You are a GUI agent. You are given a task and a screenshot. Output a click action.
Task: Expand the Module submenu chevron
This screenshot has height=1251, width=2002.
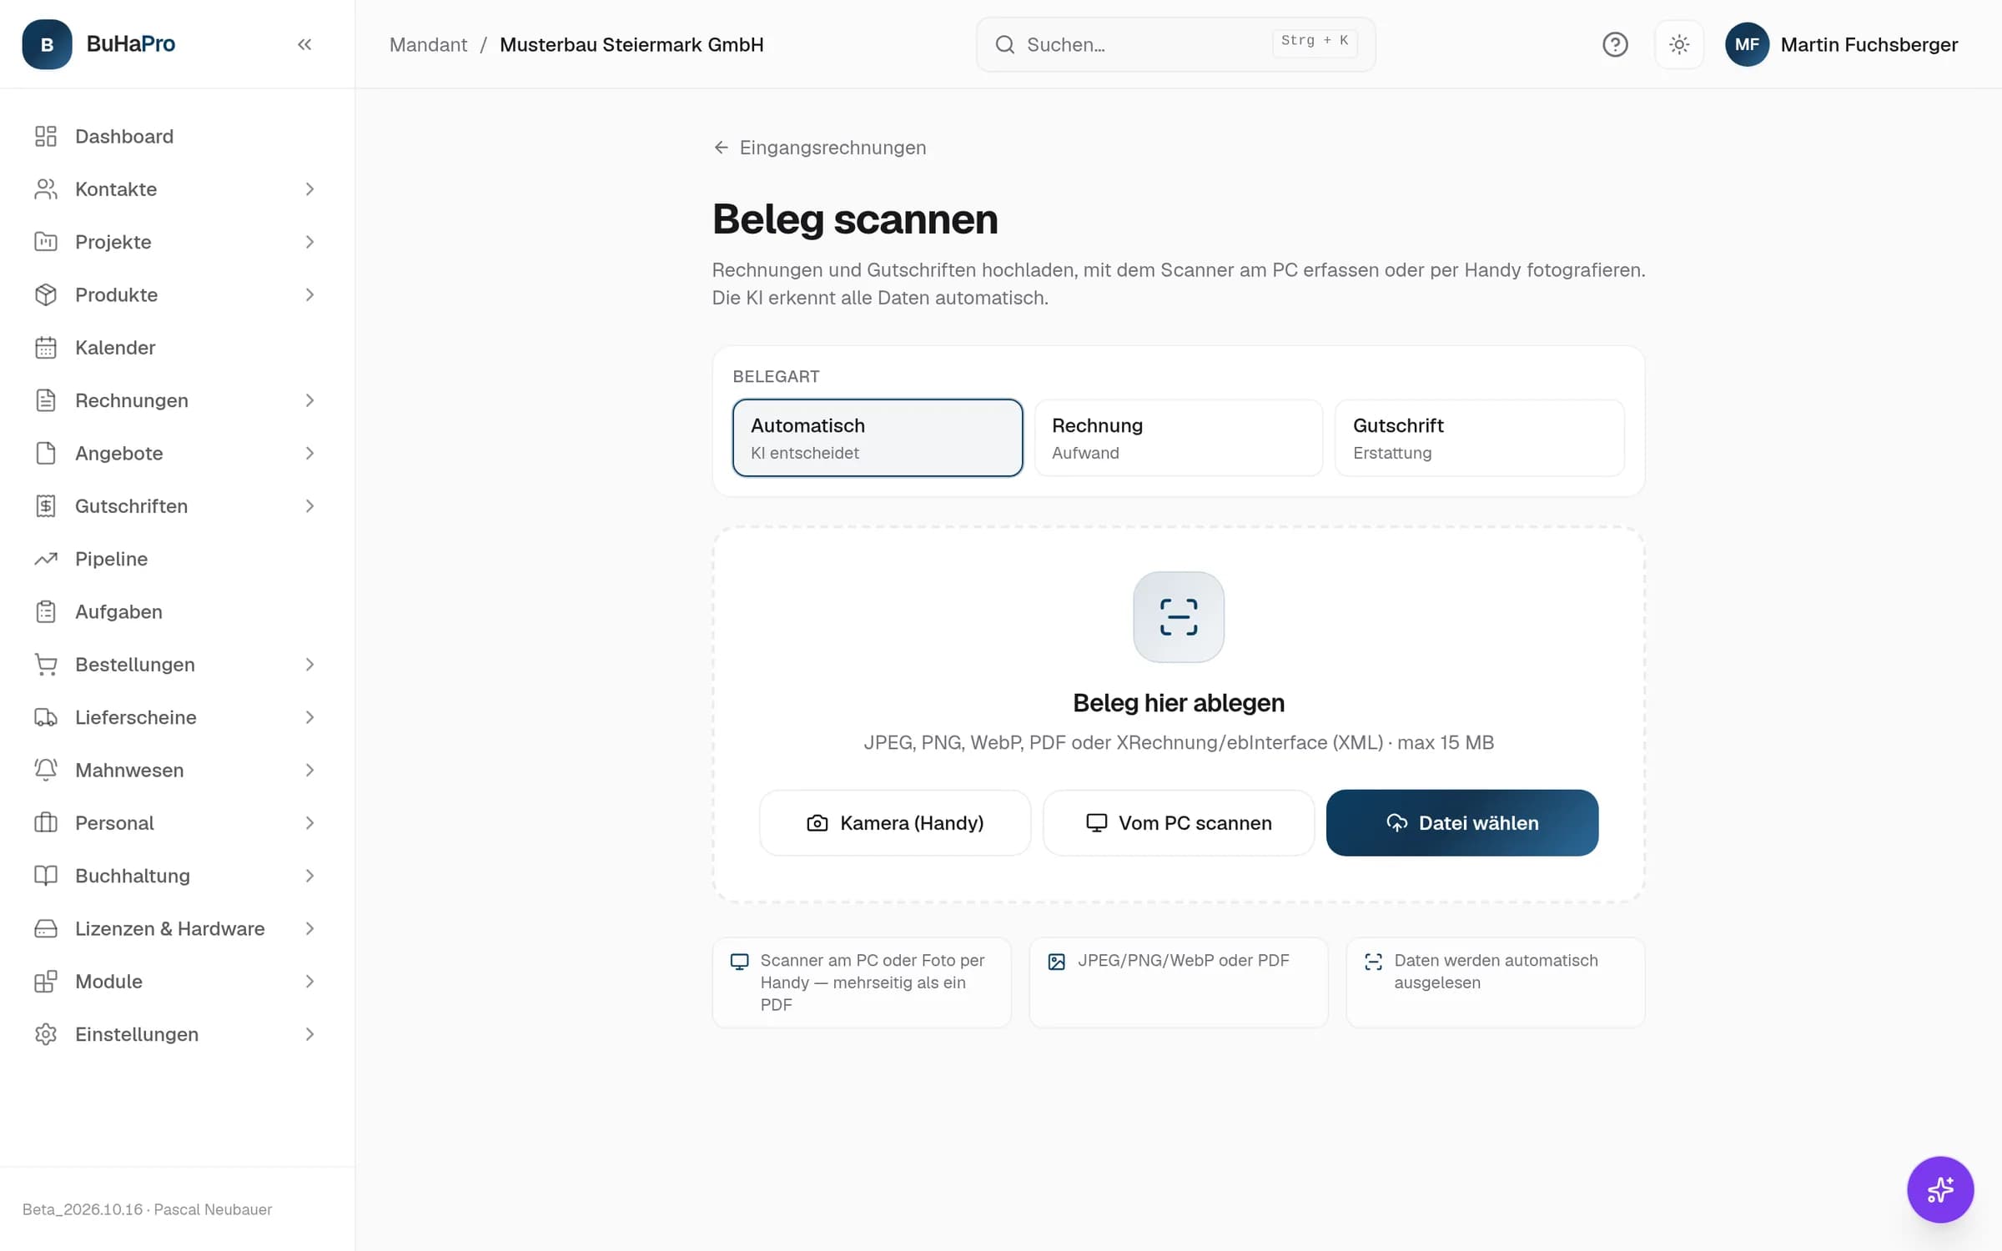click(x=309, y=982)
